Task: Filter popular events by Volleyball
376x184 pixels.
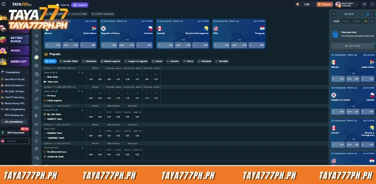Action: click(x=204, y=61)
